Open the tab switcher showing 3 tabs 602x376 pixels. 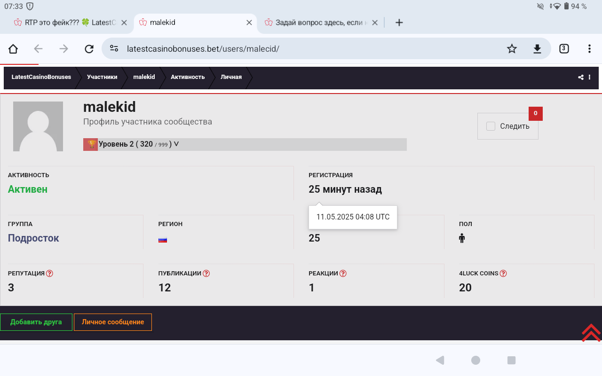pyautogui.click(x=564, y=48)
